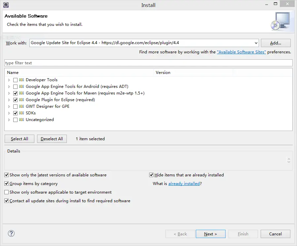Check Google App Engine Tools for Android checkbox
This screenshot has height=246, width=297.
point(15,87)
